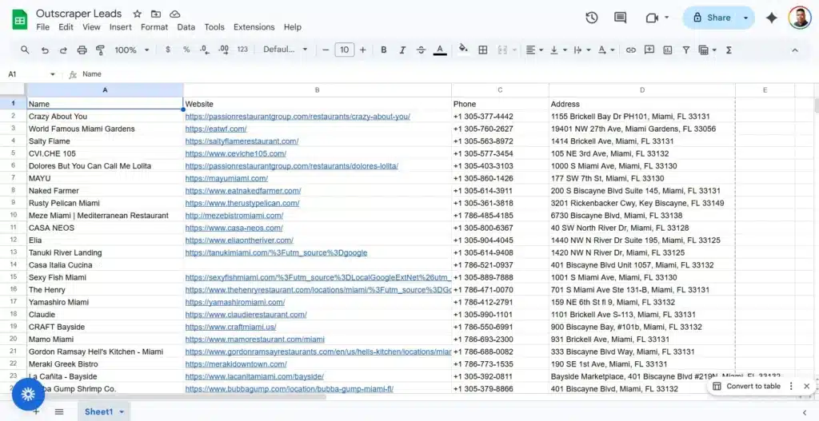Open the Format menu
Image resolution: width=819 pixels, height=421 pixels.
(x=154, y=27)
